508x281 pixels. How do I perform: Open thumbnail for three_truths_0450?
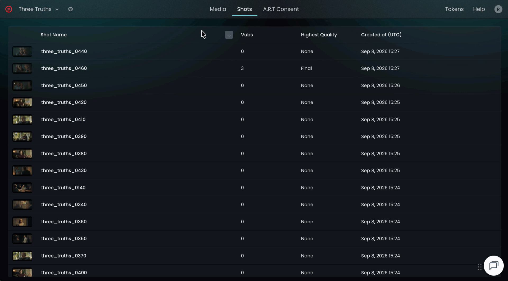click(22, 85)
